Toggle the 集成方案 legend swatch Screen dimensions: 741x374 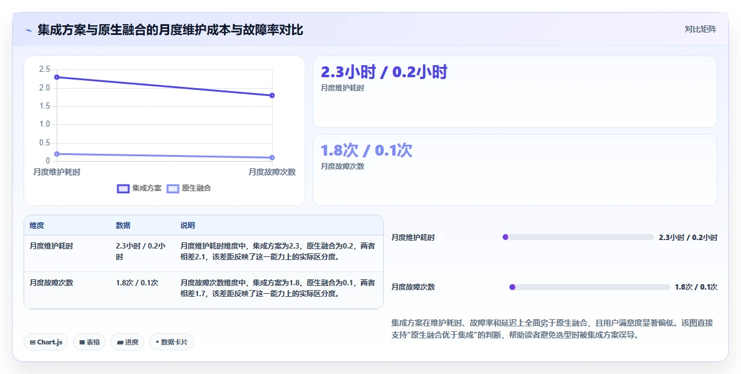point(123,188)
